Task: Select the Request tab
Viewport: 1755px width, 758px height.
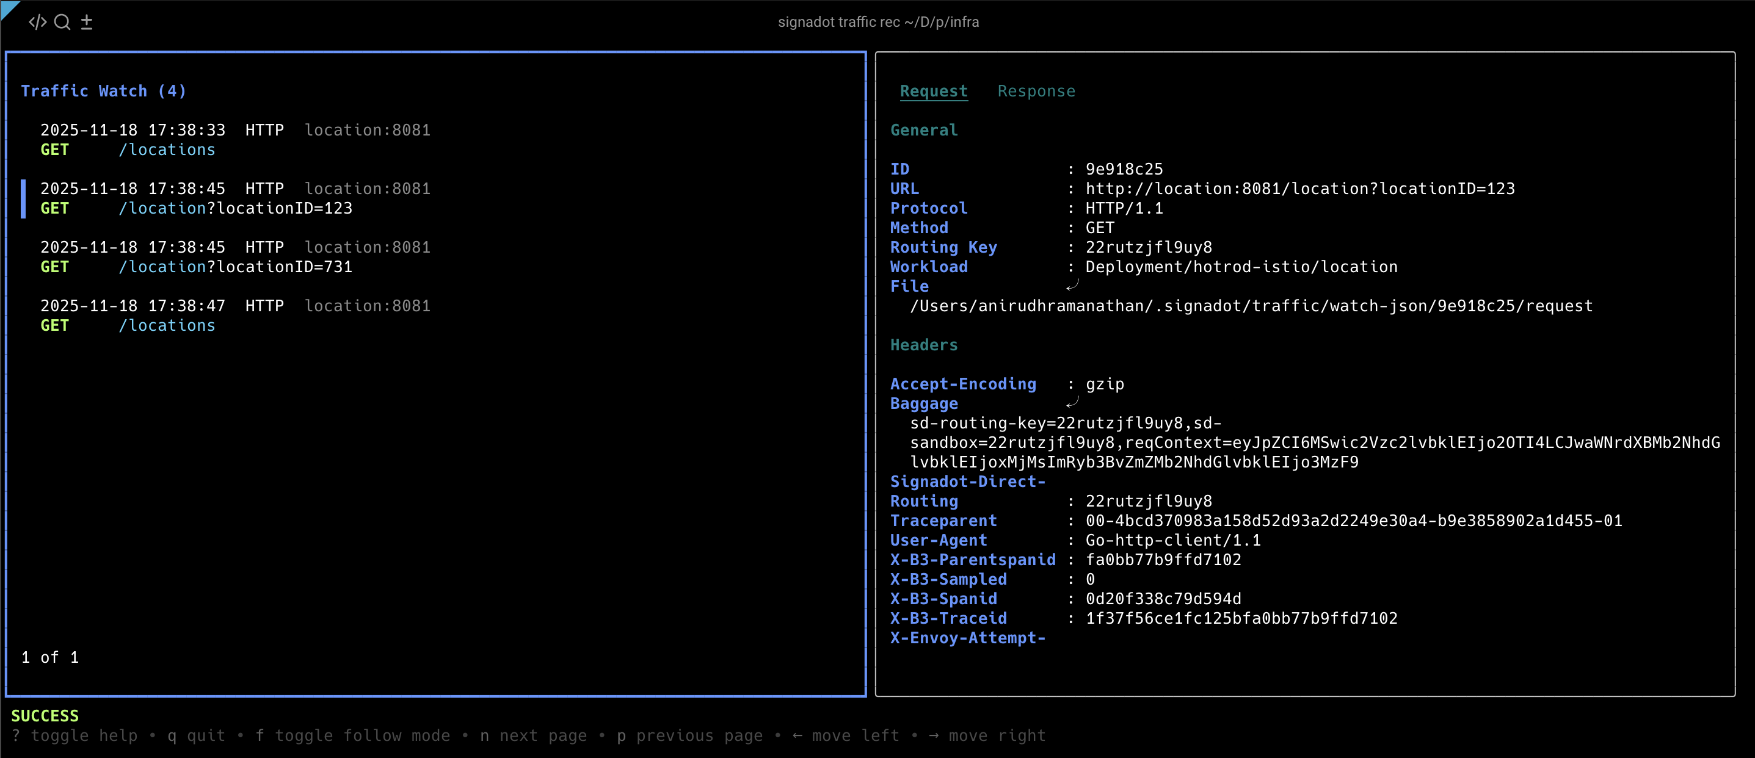Action: (933, 90)
